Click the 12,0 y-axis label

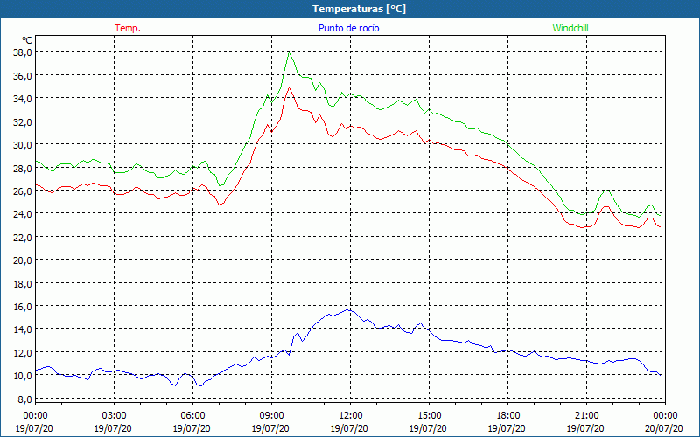tap(24, 353)
